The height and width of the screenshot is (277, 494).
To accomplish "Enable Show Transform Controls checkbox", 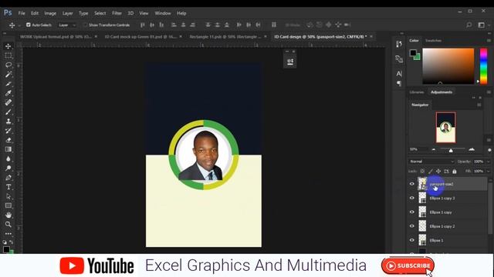I will coord(85,25).
